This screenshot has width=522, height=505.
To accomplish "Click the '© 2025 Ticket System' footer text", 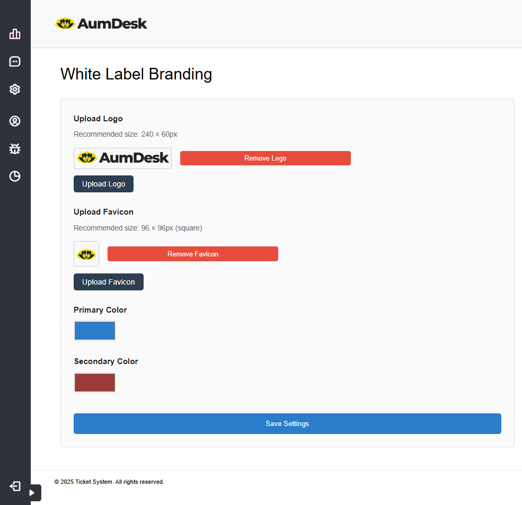I will (x=109, y=482).
